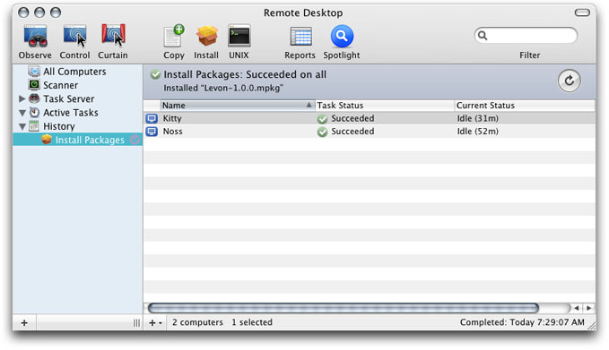This screenshot has width=609, height=350.
Task: Collapse the Active Tasks disclosure triangle
Action: pos(22,113)
